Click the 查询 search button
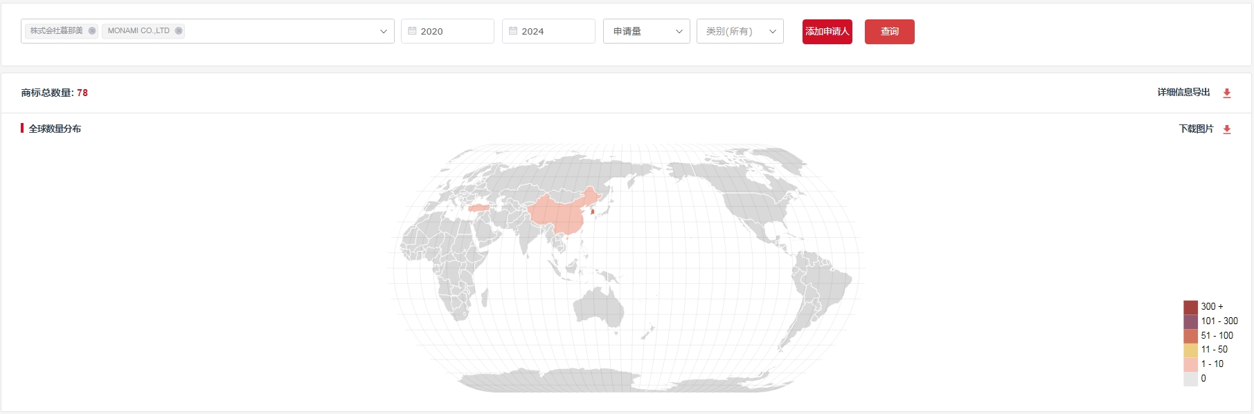The height and width of the screenshot is (414, 1254). coord(890,32)
